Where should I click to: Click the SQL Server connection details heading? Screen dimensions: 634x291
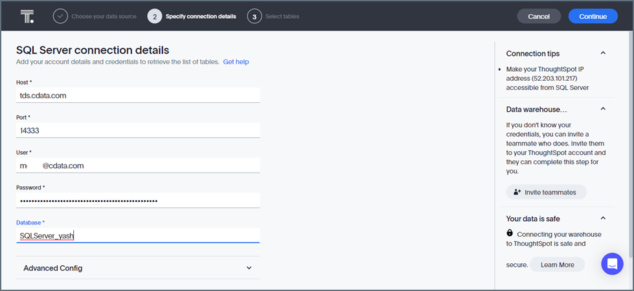pos(93,50)
